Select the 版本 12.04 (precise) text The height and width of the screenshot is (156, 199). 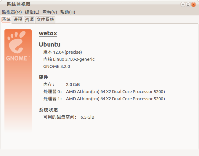(62, 52)
